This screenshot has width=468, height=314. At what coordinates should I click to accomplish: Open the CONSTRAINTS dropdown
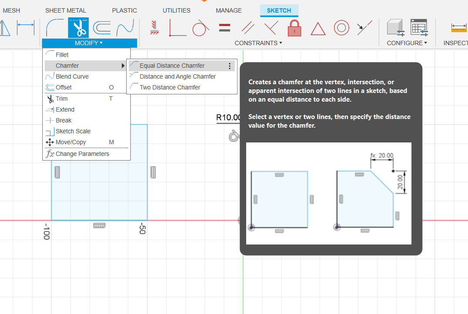coord(258,43)
